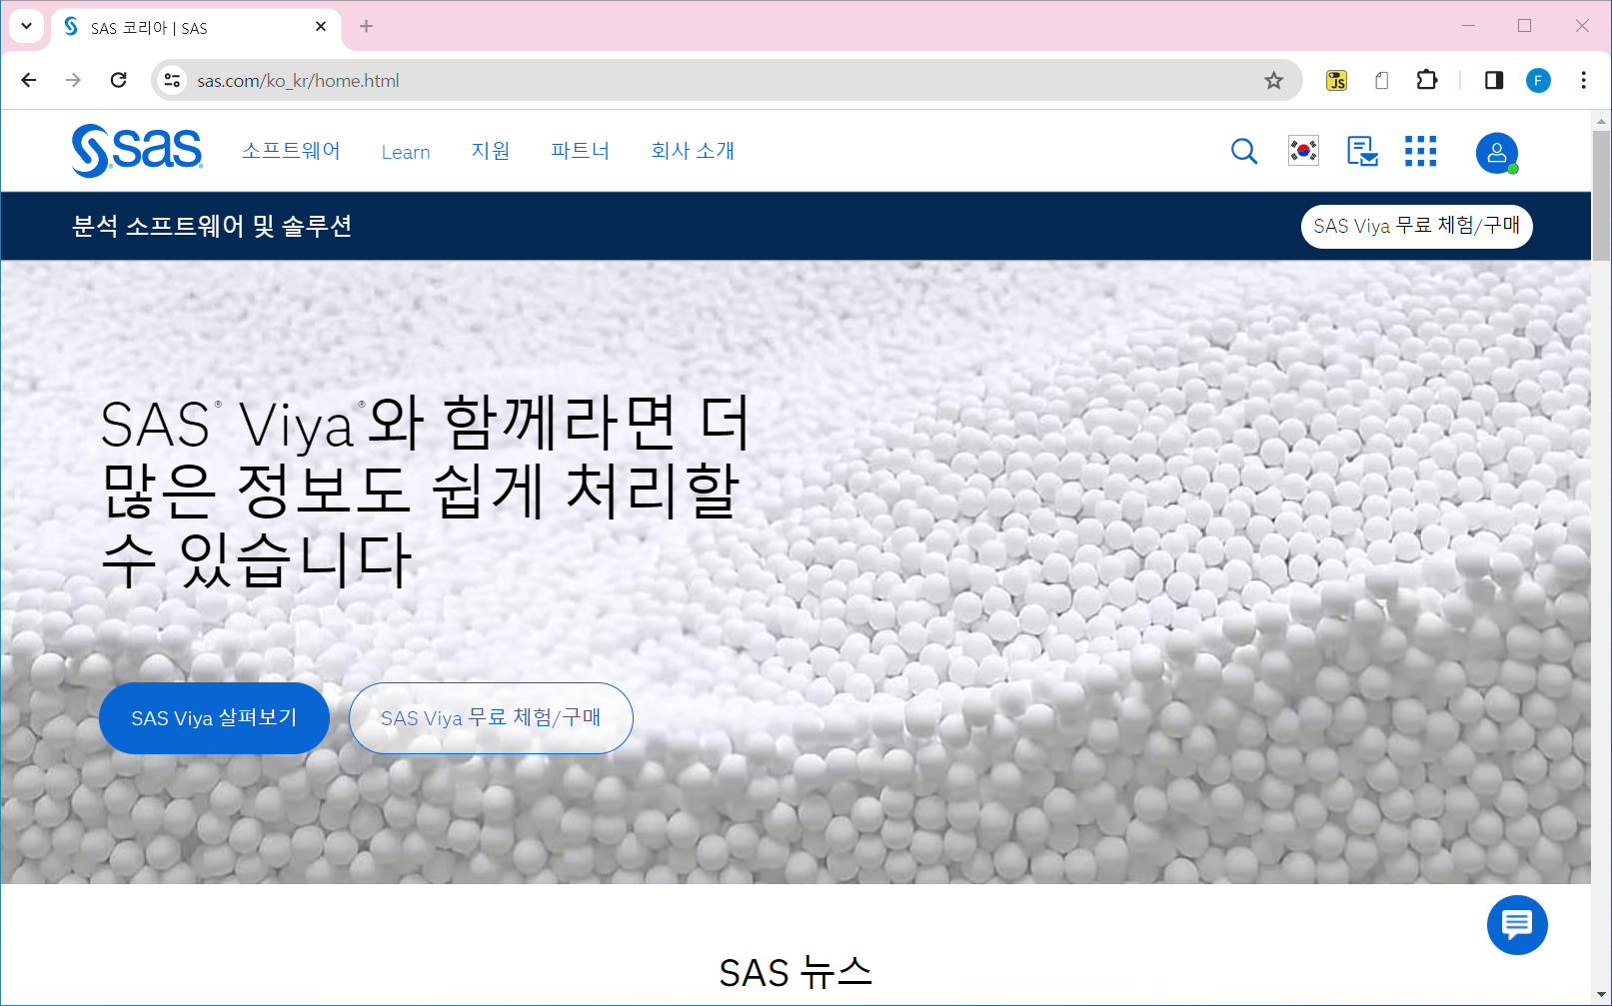Click banner SAS Viya 무료 체험/구매 button
The height and width of the screenshot is (1006, 1612).
click(1416, 226)
